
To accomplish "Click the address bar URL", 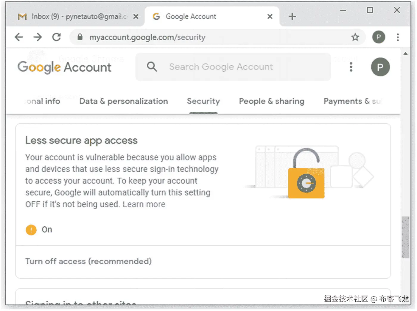I will click(x=147, y=37).
